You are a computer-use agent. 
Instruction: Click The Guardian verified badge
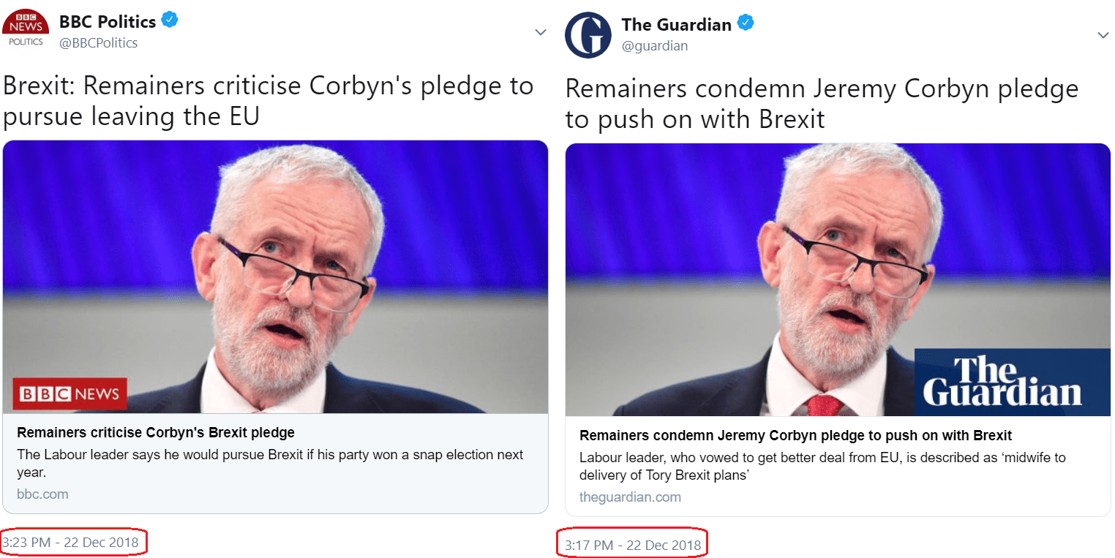pyautogui.click(x=746, y=23)
